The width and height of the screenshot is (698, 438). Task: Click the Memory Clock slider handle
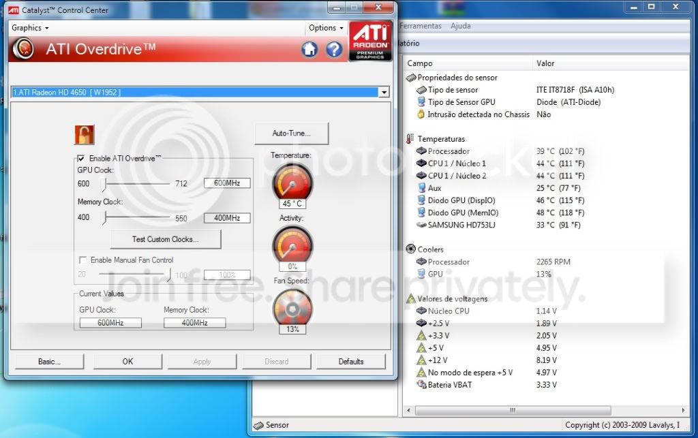(104, 218)
